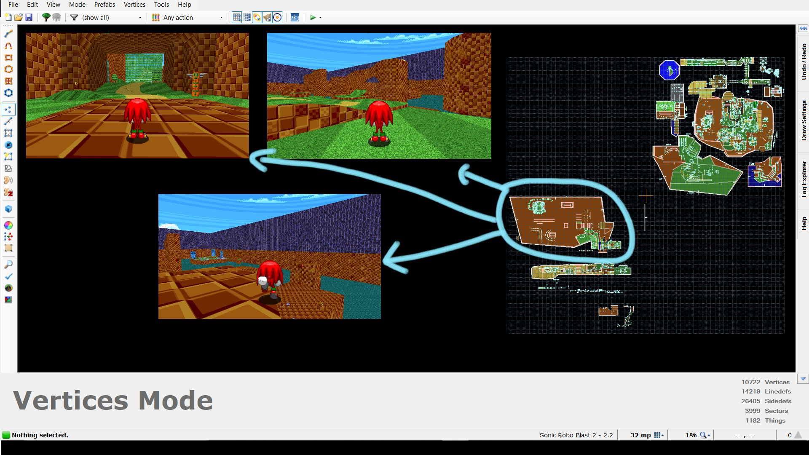The height and width of the screenshot is (455, 809).
Task: Click the gray tree icon in toolbar
Action: tap(56, 17)
